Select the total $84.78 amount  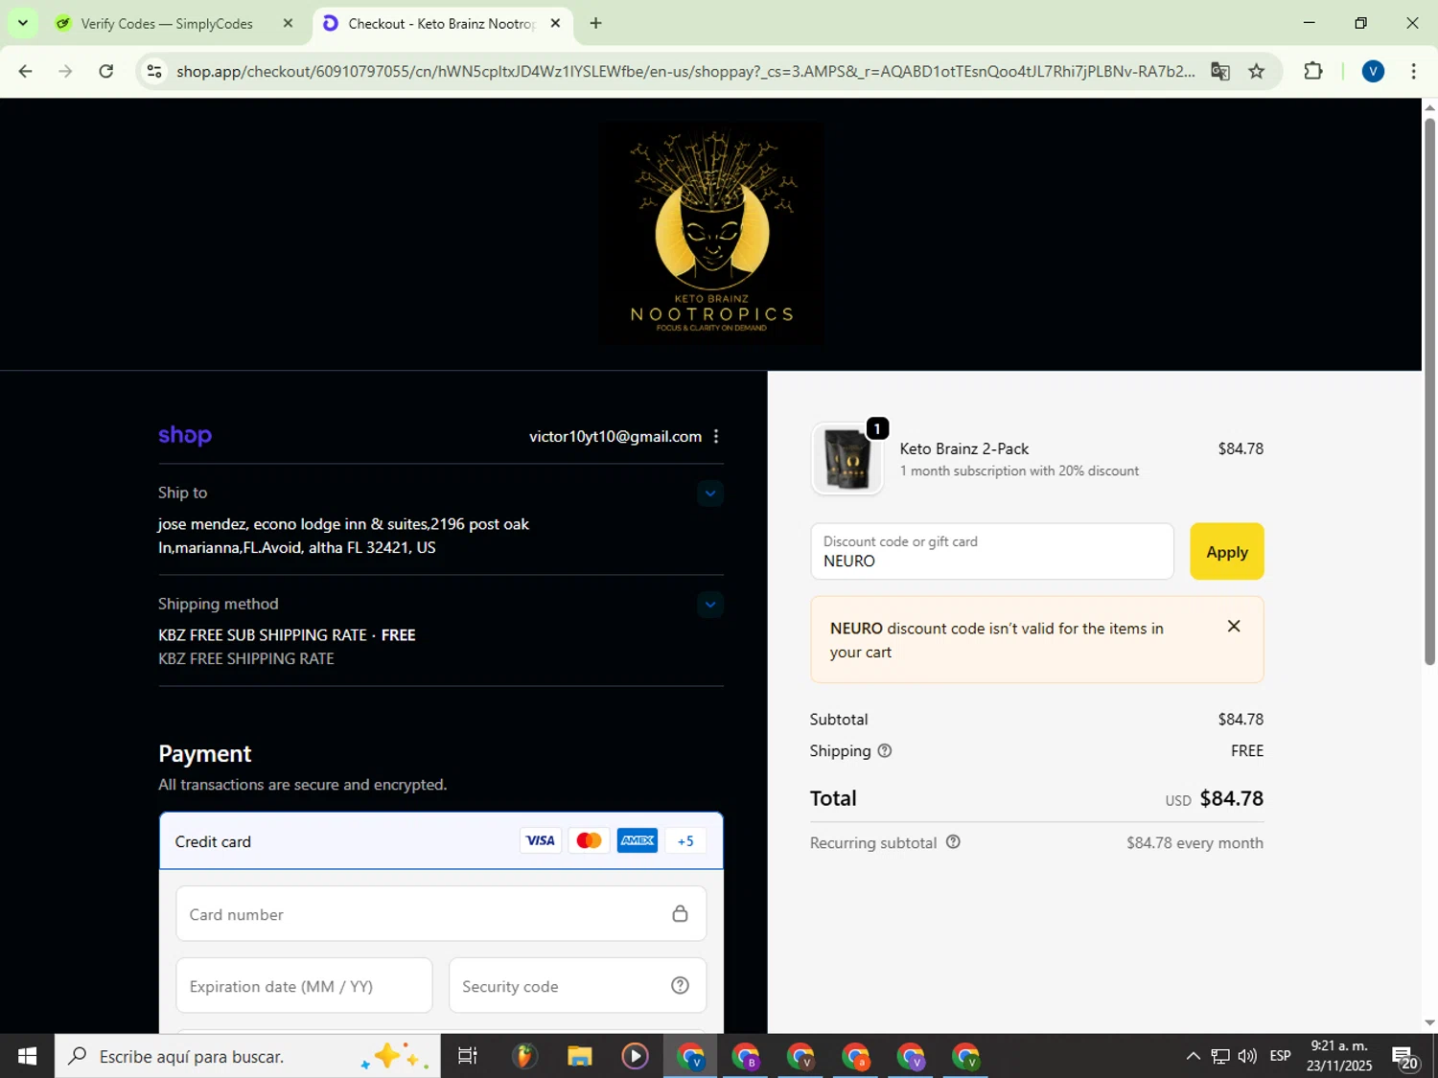1231,798
